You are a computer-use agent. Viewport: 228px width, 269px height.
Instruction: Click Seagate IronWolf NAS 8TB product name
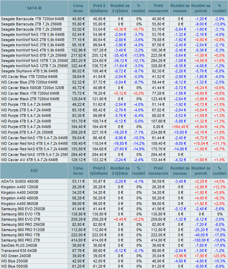34,55
